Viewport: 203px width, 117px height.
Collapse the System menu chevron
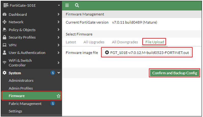(x=59, y=73)
